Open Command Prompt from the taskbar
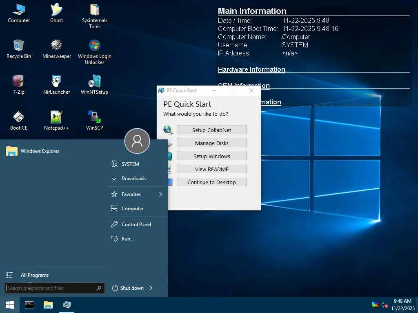This screenshot has width=418, height=313. tap(29, 305)
